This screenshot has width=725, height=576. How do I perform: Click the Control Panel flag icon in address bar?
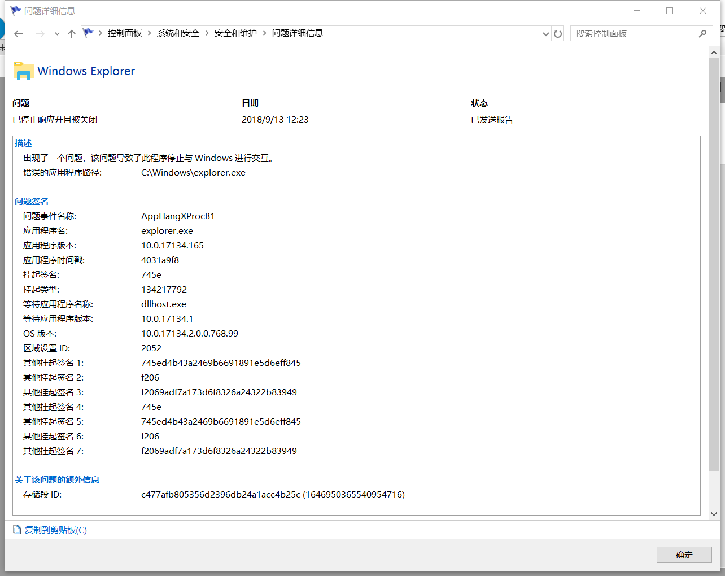[88, 33]
